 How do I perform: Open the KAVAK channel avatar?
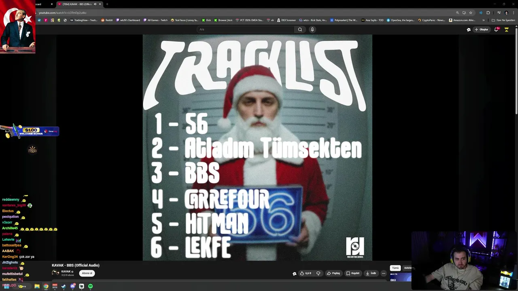pos(55,273)
